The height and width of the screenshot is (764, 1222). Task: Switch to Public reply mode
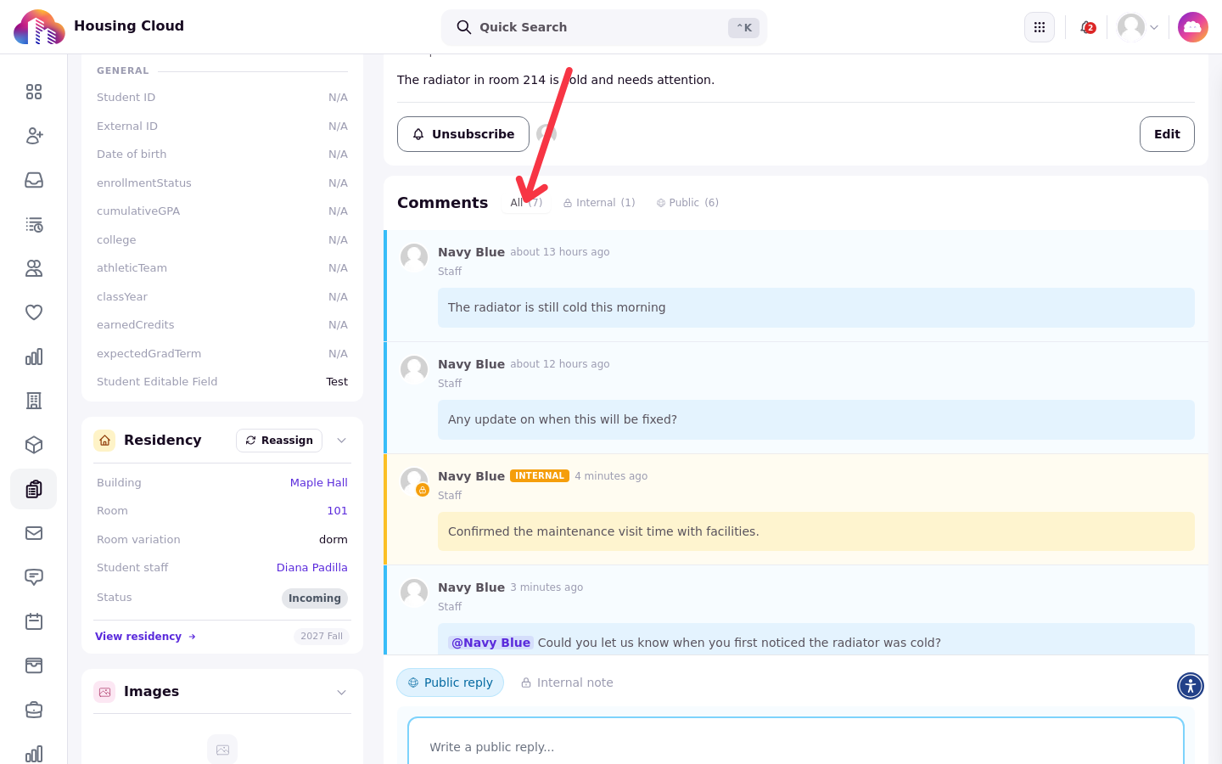coord(451,683)
